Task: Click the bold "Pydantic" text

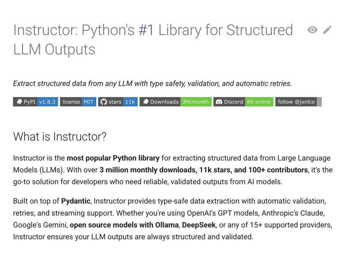Action: point(76,201)
